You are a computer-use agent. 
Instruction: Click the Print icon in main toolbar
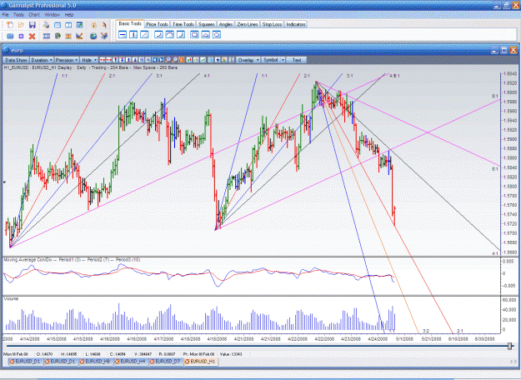tap(46, 25)
